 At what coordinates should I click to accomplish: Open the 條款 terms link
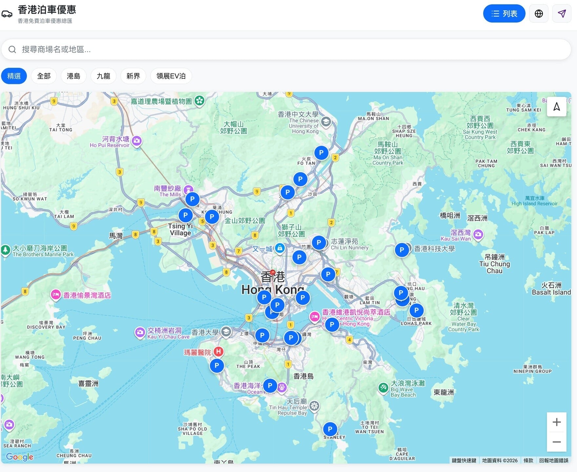click(528, 461)
